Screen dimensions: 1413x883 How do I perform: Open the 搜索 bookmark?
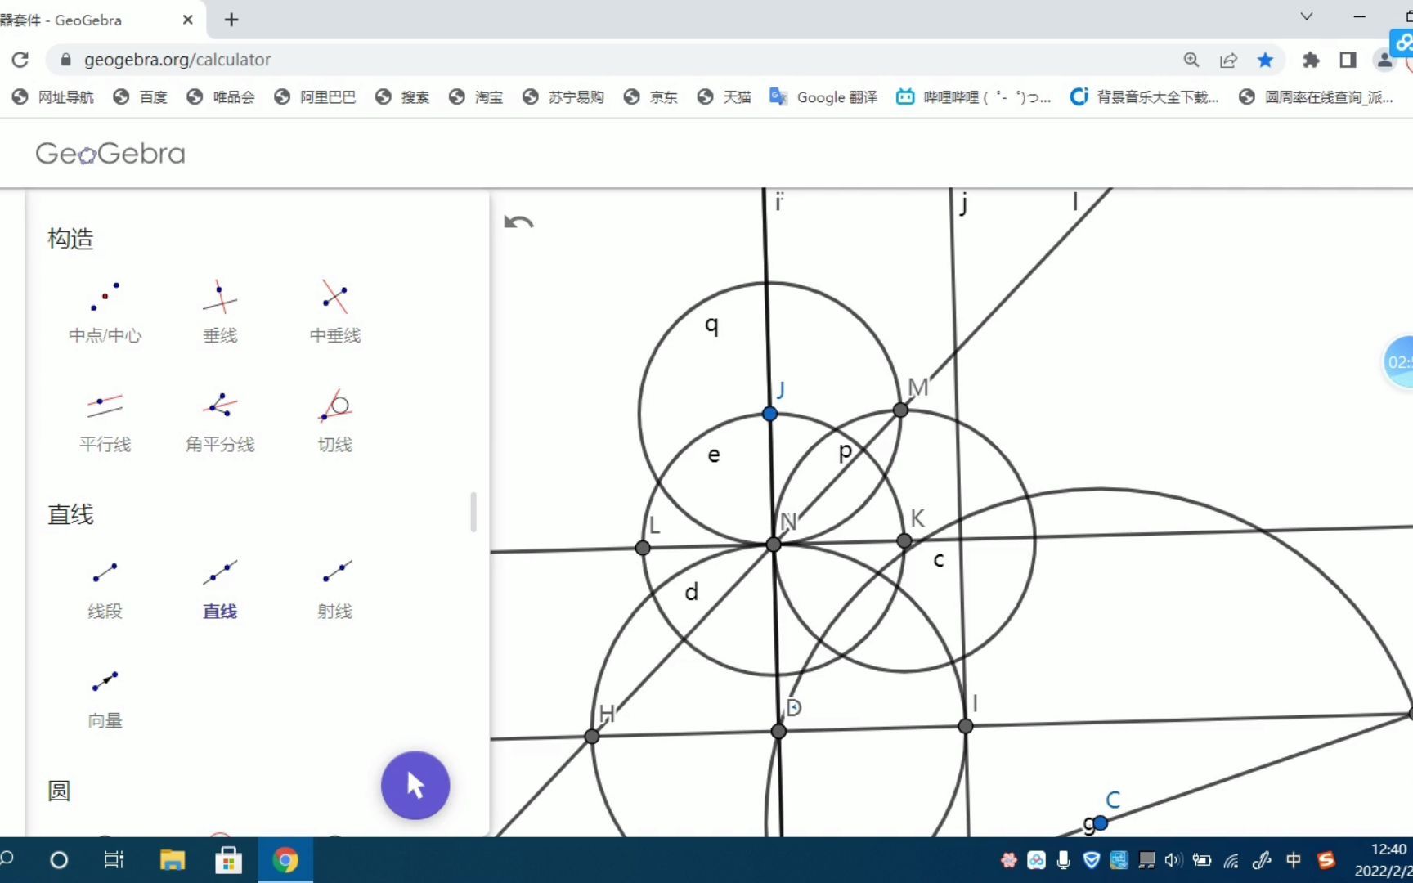402,97
